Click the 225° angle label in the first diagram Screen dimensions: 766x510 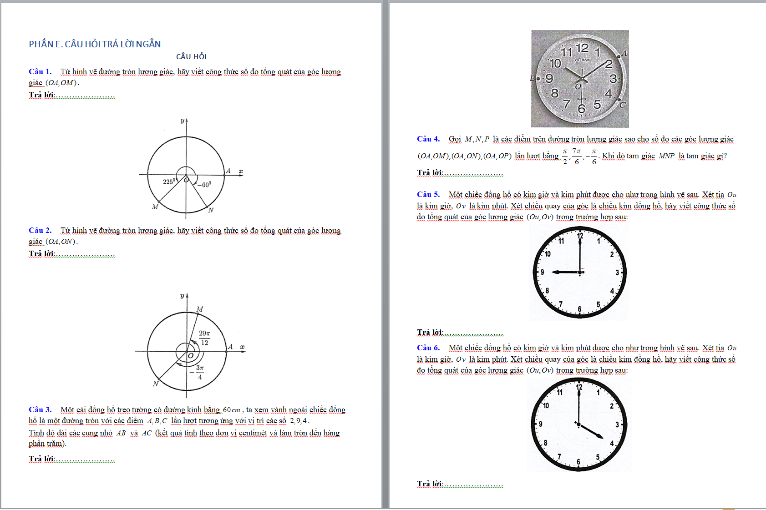[x=169, y=182]
